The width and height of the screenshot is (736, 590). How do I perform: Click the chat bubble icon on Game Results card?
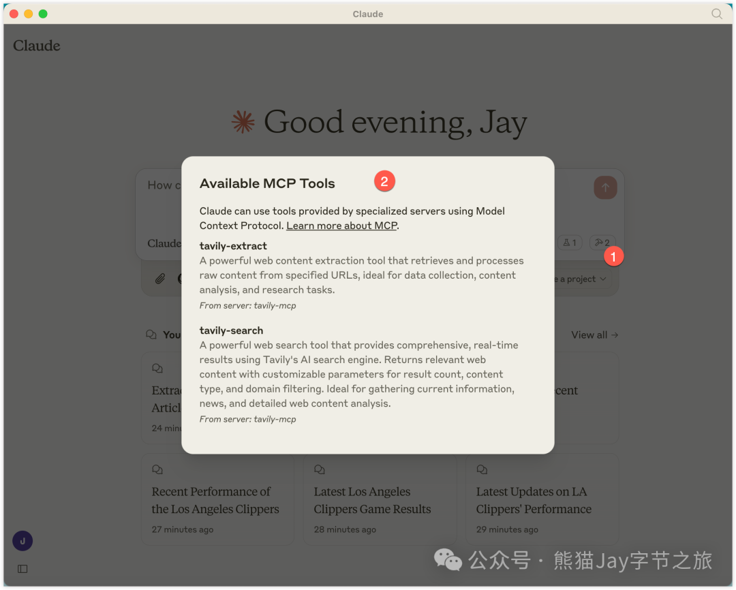[320, 469]
